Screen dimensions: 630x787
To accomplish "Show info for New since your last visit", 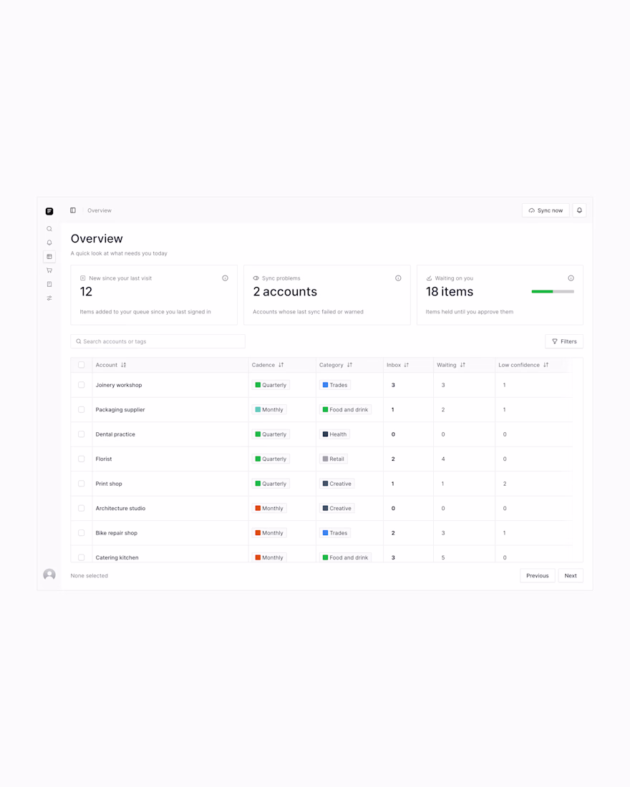I will click(x=225, y=278).
